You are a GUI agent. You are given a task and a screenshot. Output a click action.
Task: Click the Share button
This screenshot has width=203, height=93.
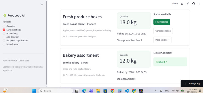[x=175, y=4]
